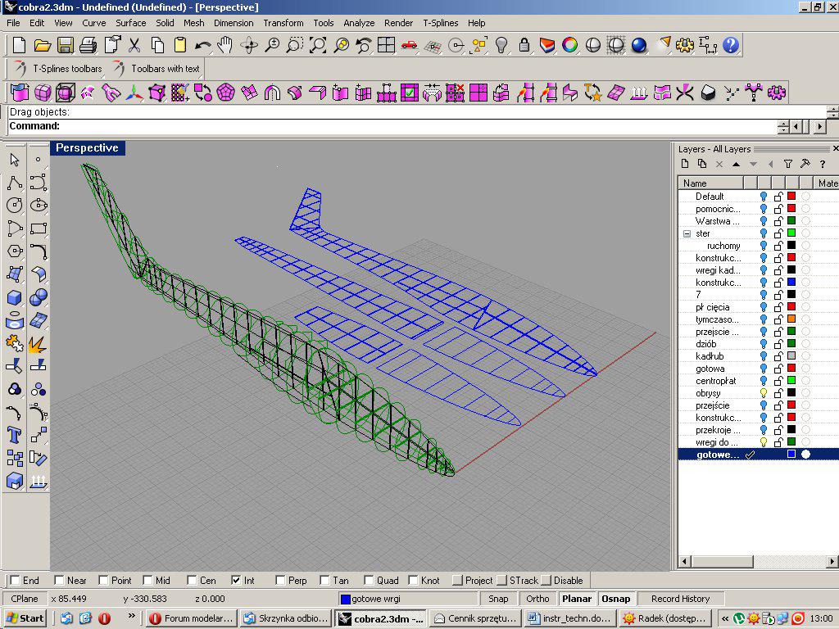Click the Zoom Extents magnifier icon
The height and width of the screenshot is (629, 839).
point(318,45)
